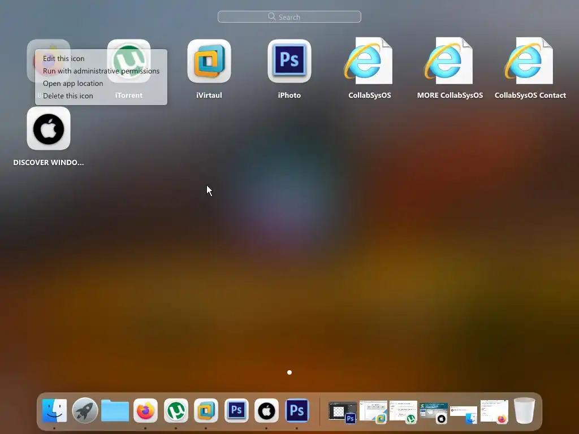The height and width of the screenshot is (434, 579).
Task: Restore the minimized iVirtaul window thumbnail
Action: tap(373, 411)
